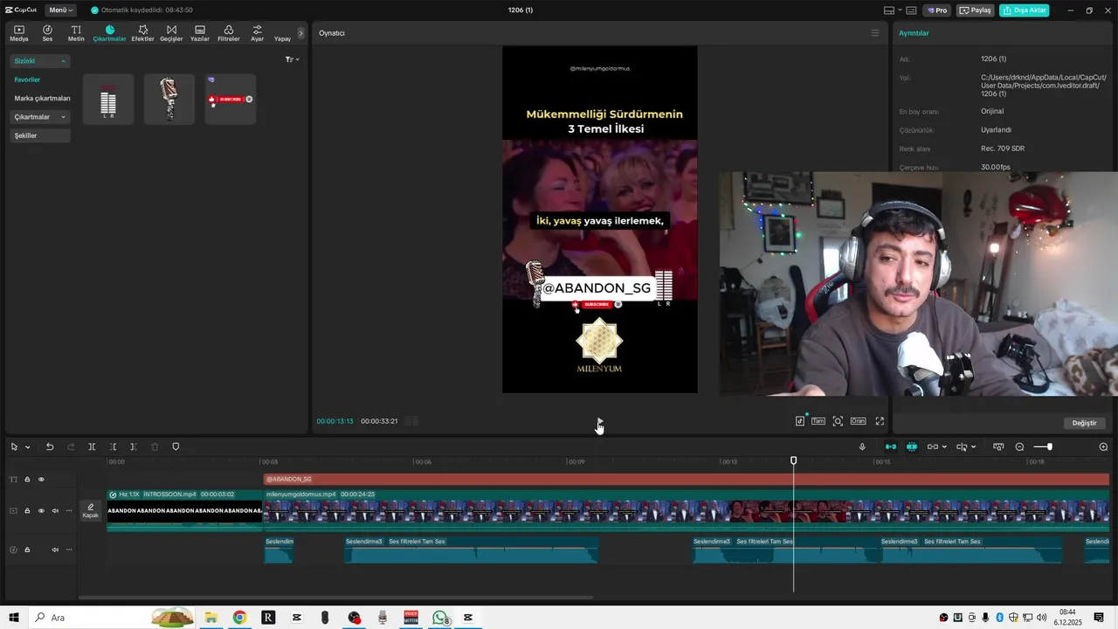
Task: Hide the text track with eye icon
Action: 41,480
